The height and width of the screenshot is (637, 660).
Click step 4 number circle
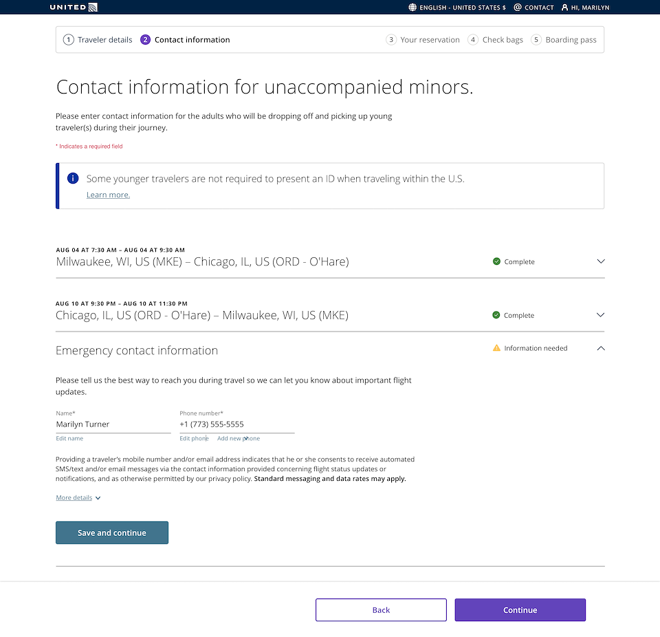[x=473, y=40]
